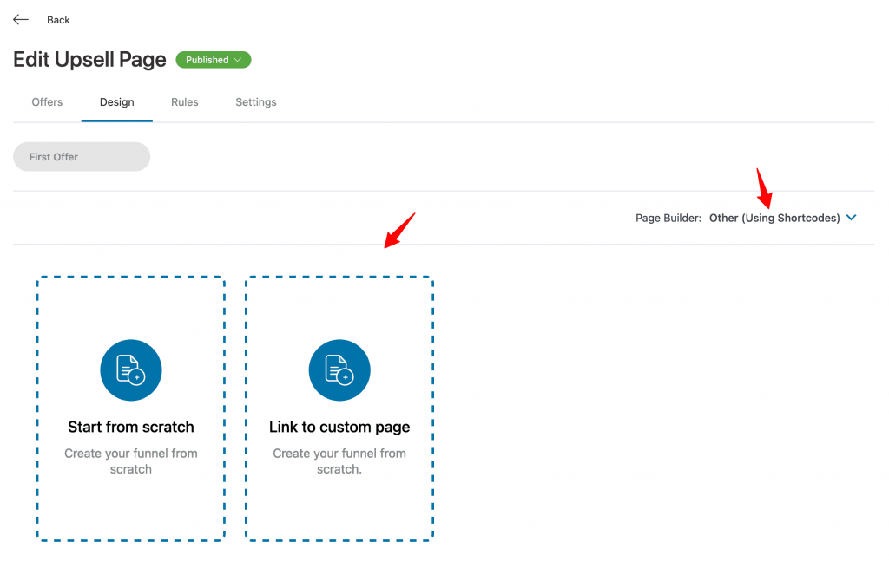Click the chevron beside Page Builder option
Viewport: 889px width, 575px height.
coord(851,218)
